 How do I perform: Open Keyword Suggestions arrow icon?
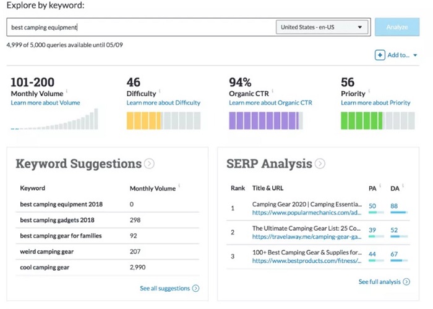(x=149, y=164)
